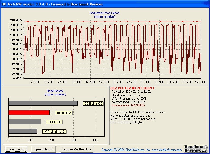This screenshot has height=154, width=210.
Task: Click the Sequential Read Speed chart title
Action: pos(104,13)
